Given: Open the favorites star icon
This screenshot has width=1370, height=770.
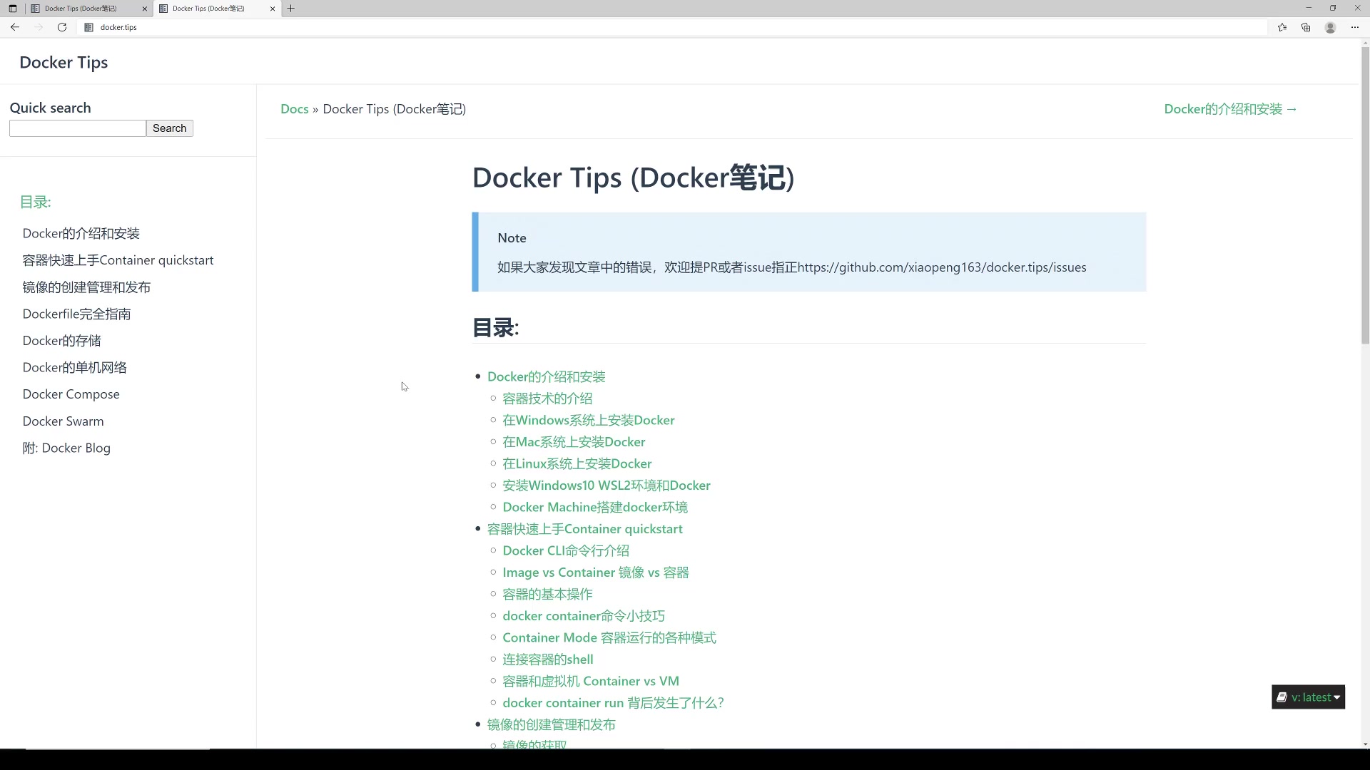Looking at the screenshot, I should (x=1282, y=27).
